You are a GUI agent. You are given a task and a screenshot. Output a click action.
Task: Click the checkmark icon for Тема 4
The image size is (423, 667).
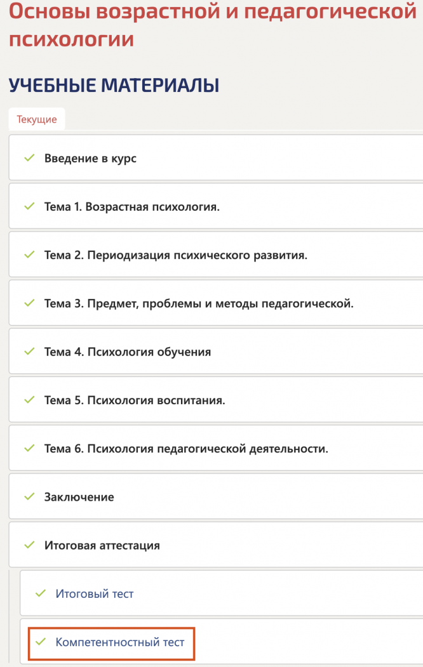(28, 352)
